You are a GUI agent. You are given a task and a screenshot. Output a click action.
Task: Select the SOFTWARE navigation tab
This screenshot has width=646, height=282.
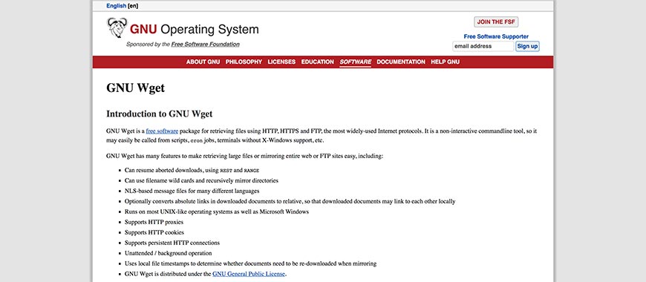click(355, 62)
